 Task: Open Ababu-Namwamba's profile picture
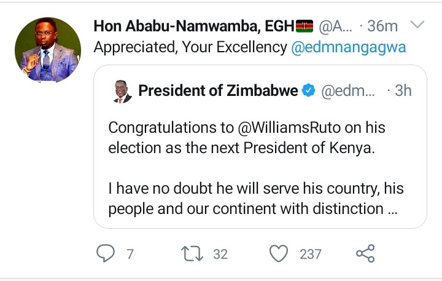(48, 50)
